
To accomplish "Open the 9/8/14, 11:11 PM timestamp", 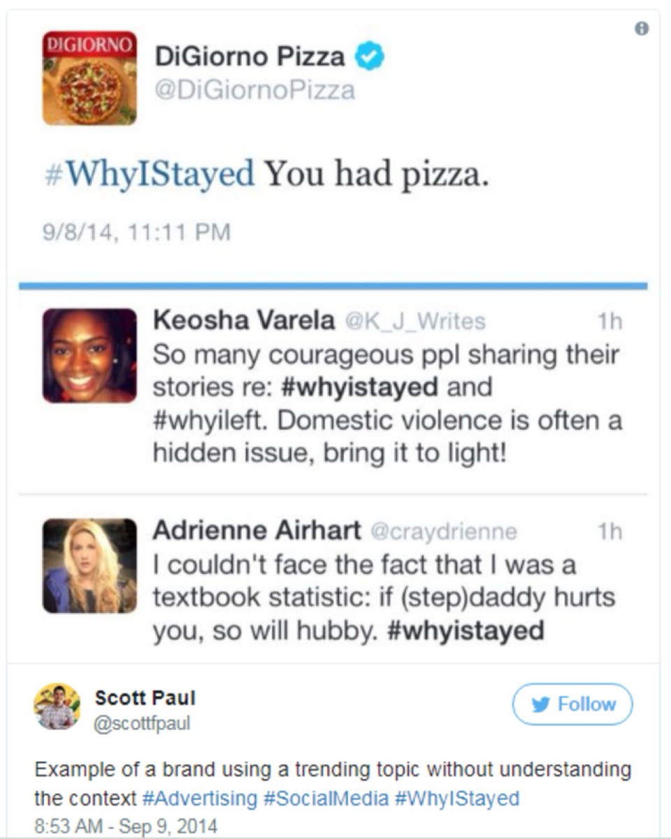I will 136,231.
